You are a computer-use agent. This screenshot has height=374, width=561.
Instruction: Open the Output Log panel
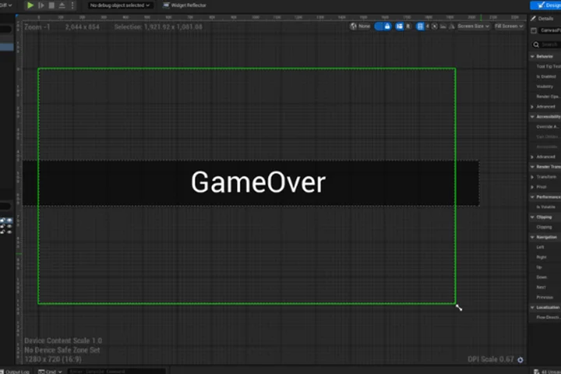[15, 371]
